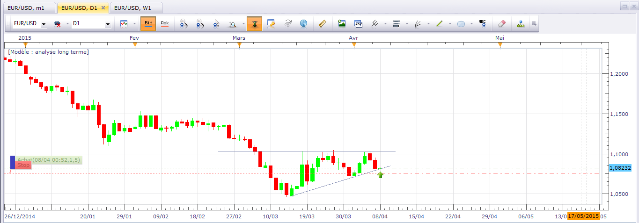This screenshot has height=223, width=639.
Task: Expand the fan lines dropdown arrow
Action: pyautogui.click(x=428, y=23)
